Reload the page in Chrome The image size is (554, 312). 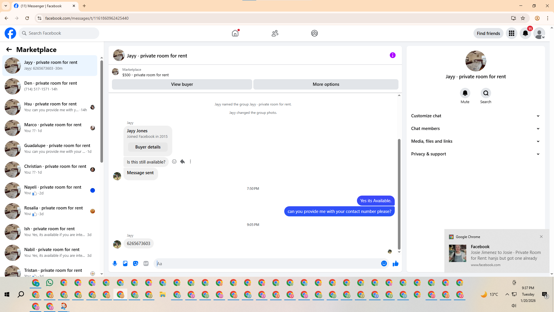point(27,18)
